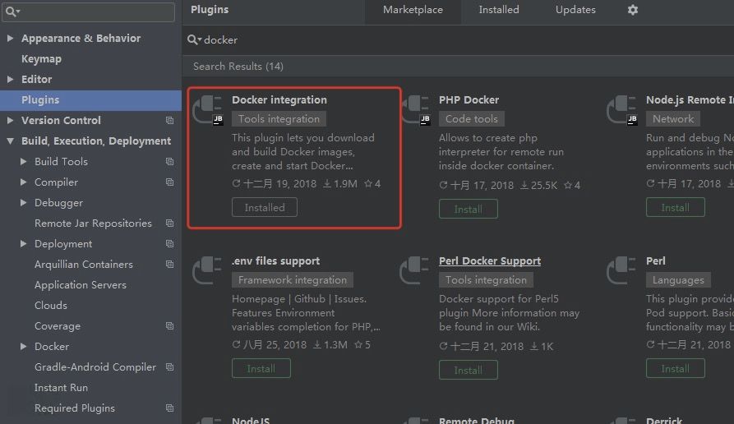Install the PHP Docker plugin

coord(468,209)
